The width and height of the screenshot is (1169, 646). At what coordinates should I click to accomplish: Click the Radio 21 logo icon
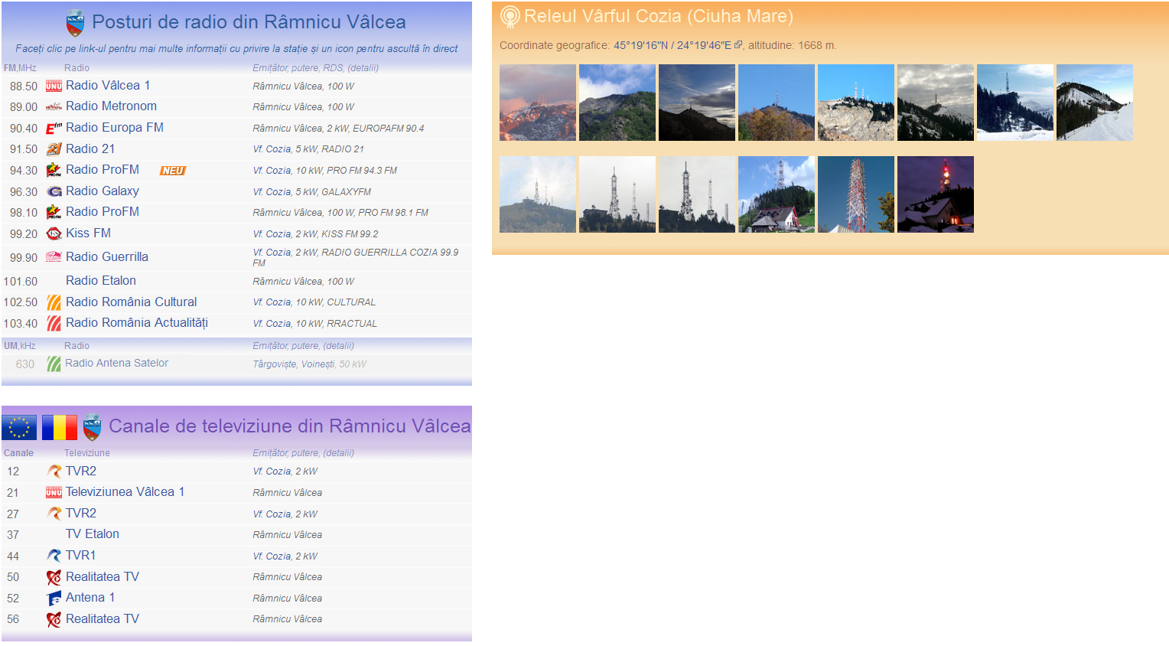point(54,149)
